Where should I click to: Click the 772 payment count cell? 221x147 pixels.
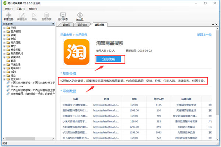coord(158,138)
